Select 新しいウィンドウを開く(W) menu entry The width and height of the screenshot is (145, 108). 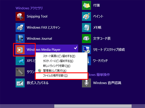[61, 66]
